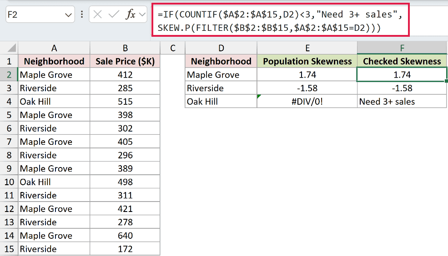This screenshot has width=448, height=256.
Task: Expand the formula bar chevron next to fx
Action: pyautogui.click(x=142, y=14)
